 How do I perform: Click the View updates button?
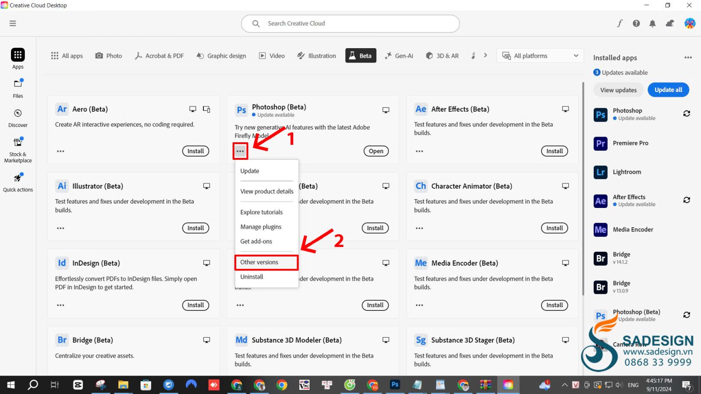[618, 90]
